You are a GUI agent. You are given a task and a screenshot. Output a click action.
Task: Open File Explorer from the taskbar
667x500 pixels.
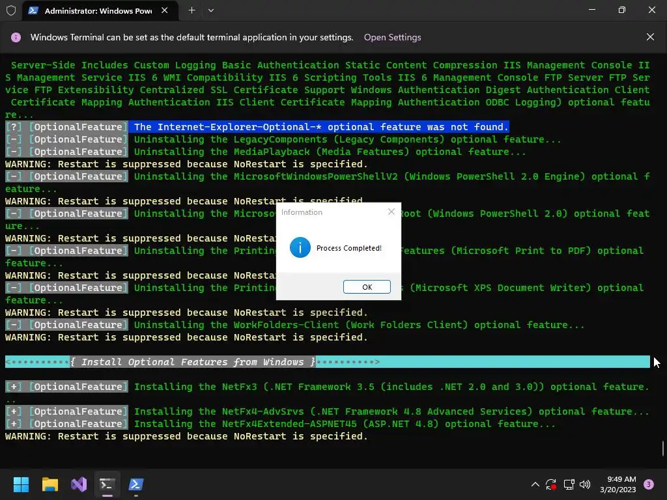50,484
